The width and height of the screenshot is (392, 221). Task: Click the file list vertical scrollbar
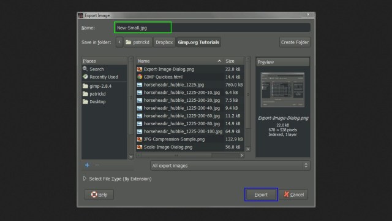(248, 95)
